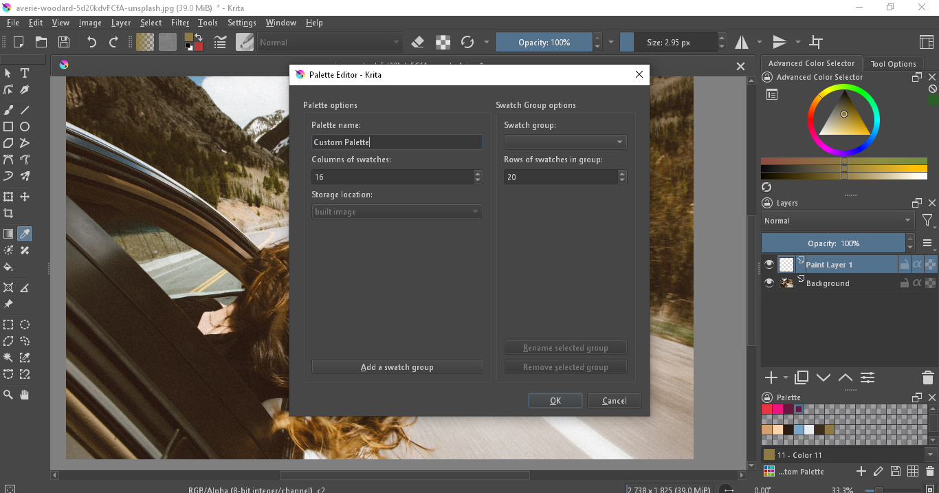This screenshot has width=939, height=493.
Task: Pick the light blue palette swatch
Action: click(799, 430)
